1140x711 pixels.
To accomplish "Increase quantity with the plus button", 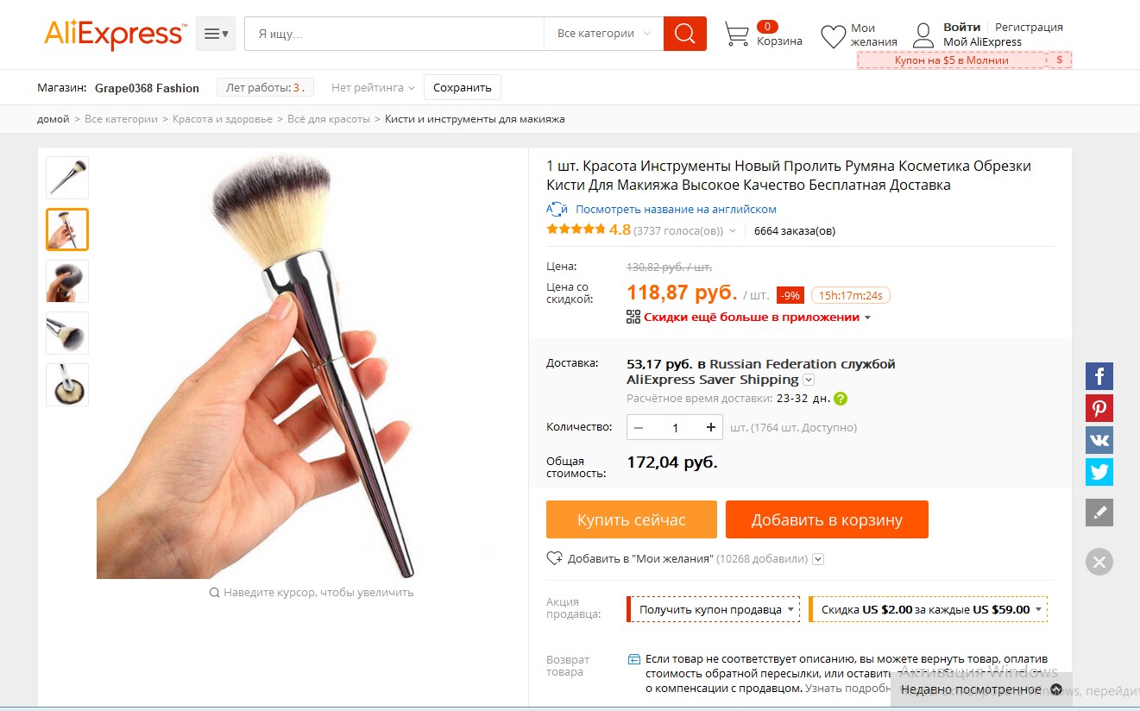I will [x=711, y=427].
